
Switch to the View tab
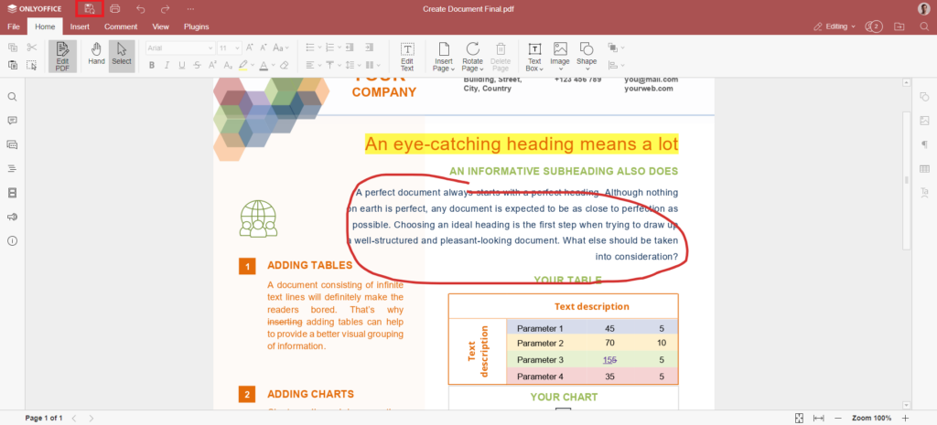point(161,27)
